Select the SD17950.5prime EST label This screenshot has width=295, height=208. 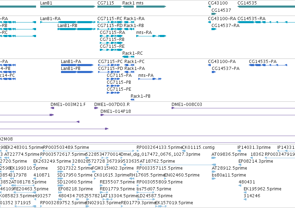(75, 175)
